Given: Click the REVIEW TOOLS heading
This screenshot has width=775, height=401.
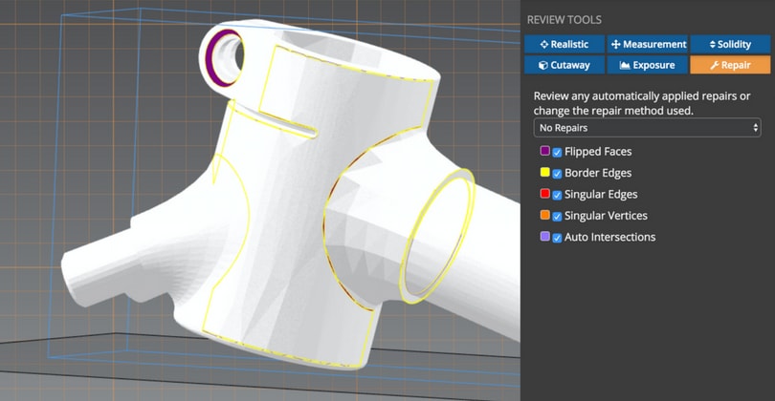Looking at the screenshot, I should point(564,20).
